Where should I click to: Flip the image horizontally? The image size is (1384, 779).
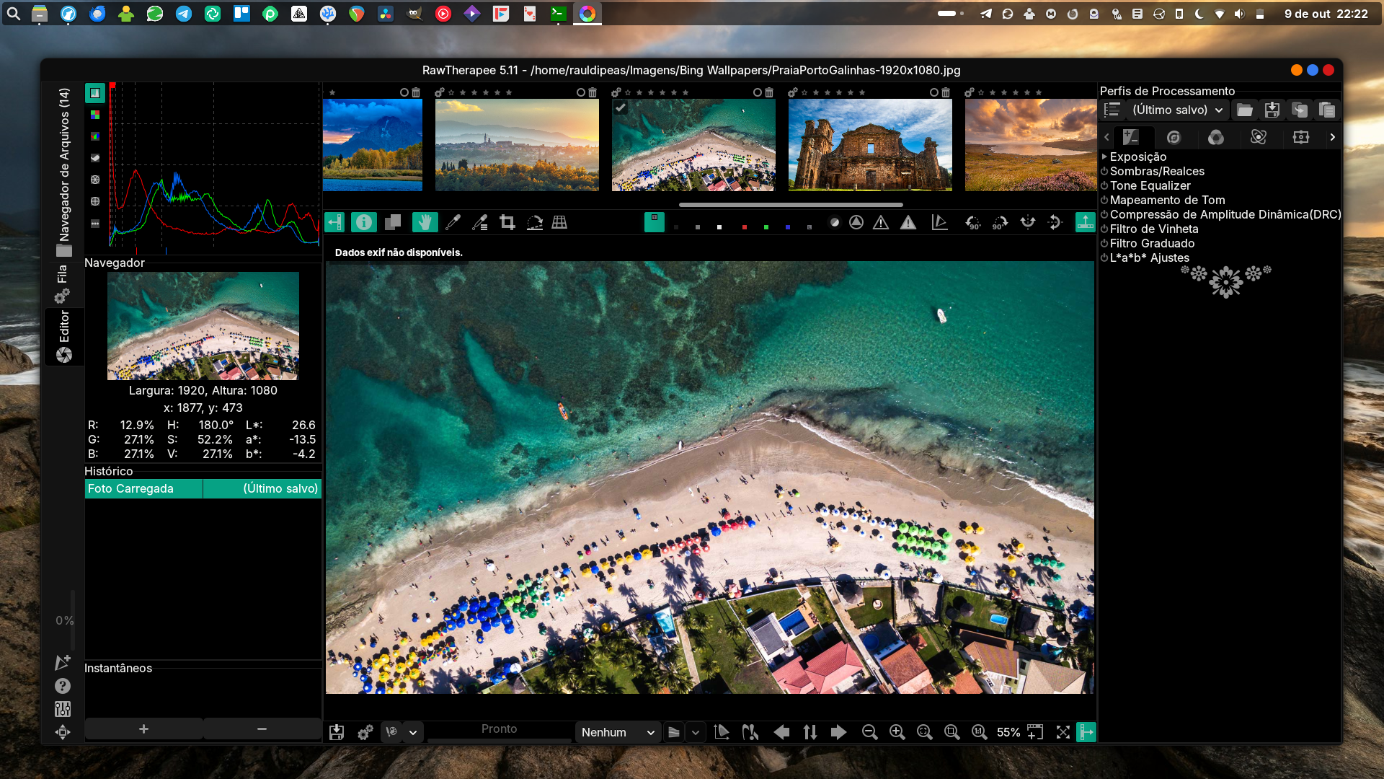pos(1028,223)
